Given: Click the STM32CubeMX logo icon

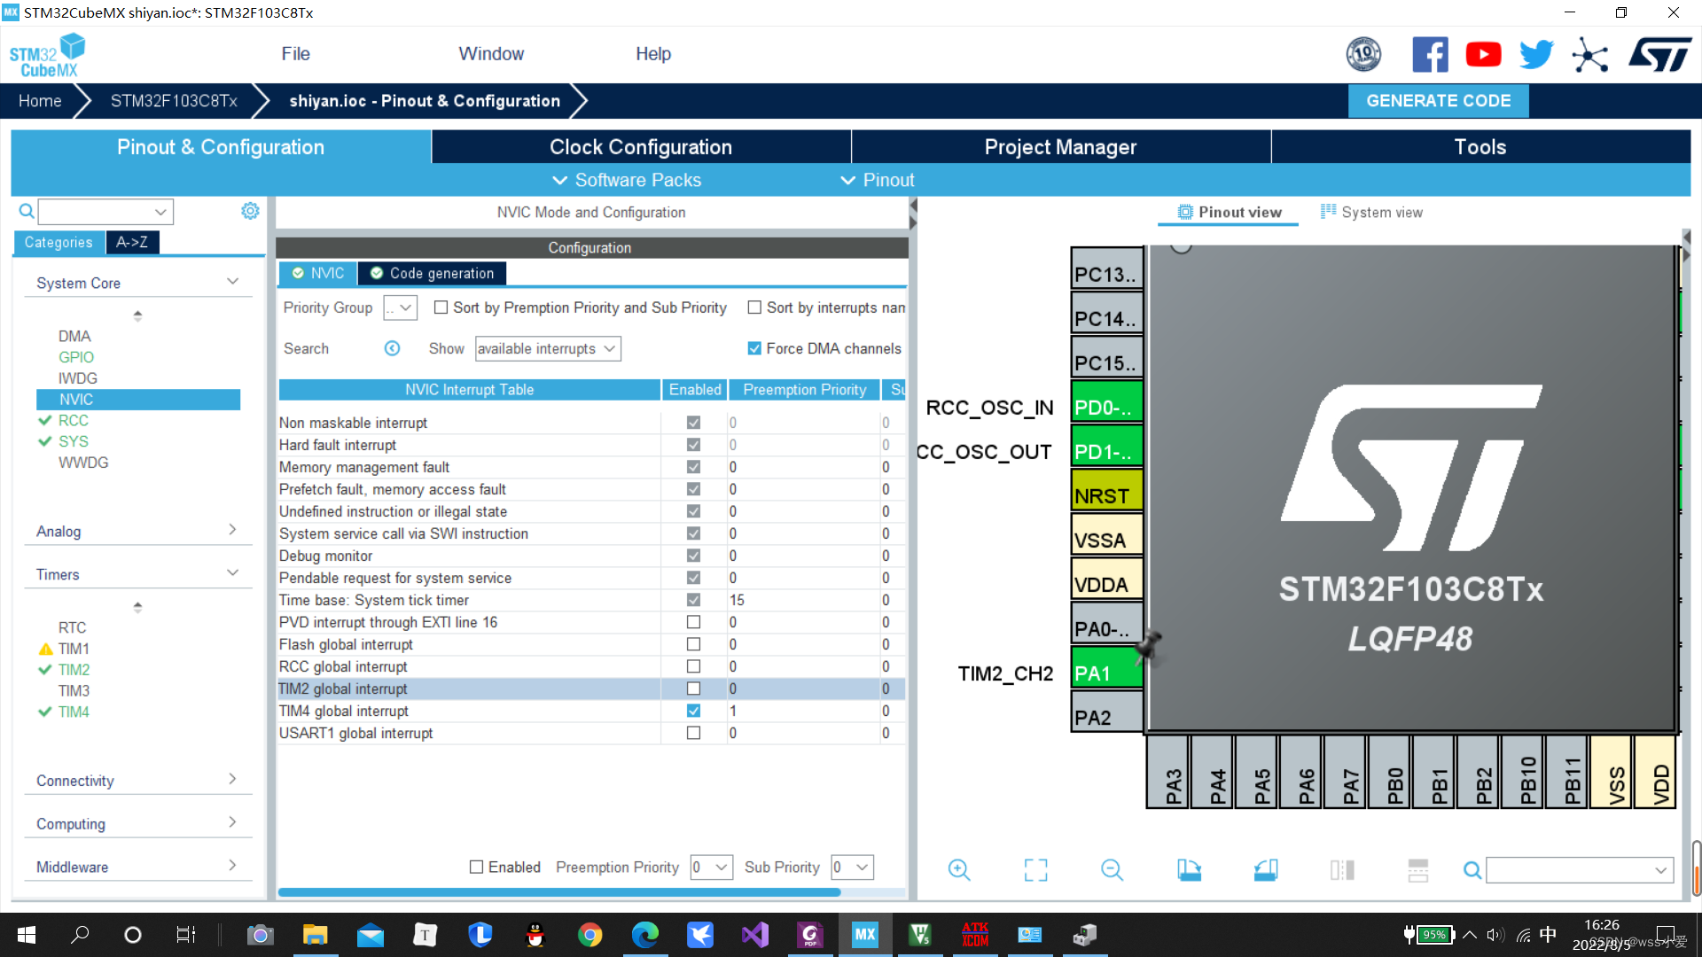Looking at the screenshot, I should [48, 55].
